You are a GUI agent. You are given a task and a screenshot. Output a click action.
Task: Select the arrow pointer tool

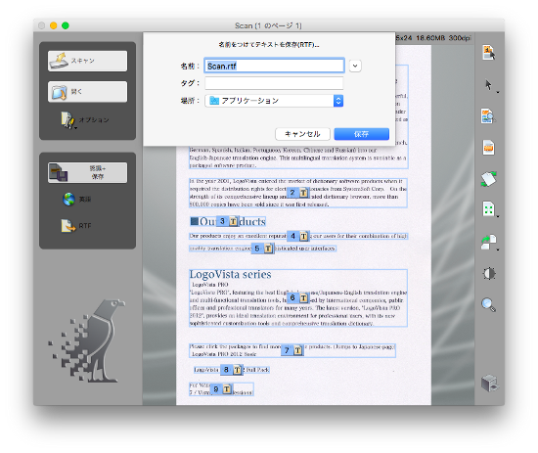489,85
